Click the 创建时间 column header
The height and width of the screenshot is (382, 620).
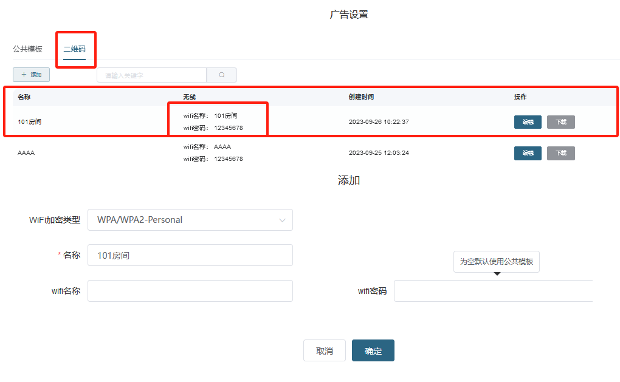tap(361, 97)
